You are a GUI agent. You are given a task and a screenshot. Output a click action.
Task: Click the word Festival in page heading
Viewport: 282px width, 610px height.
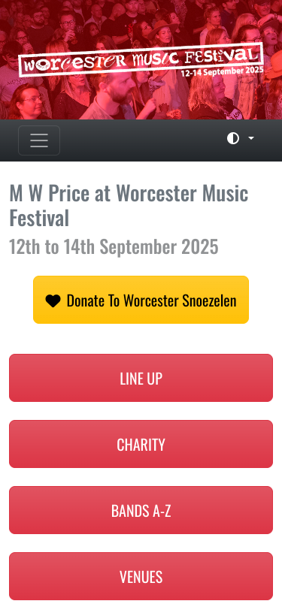(39, 218)
